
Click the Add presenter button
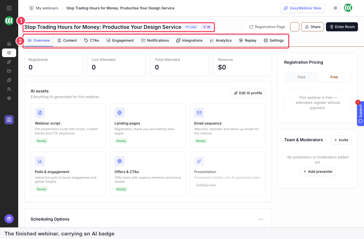coord(318,172)
